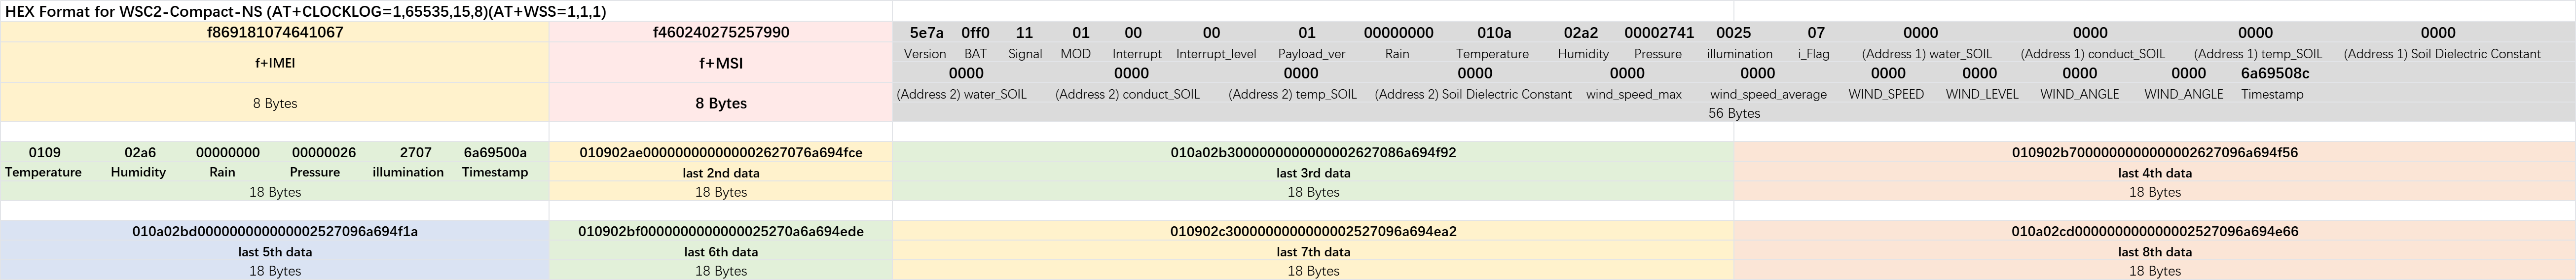This screenshot has height=280, width=2576.
Task: Select the 5e7a Version value
Action: 926,33
